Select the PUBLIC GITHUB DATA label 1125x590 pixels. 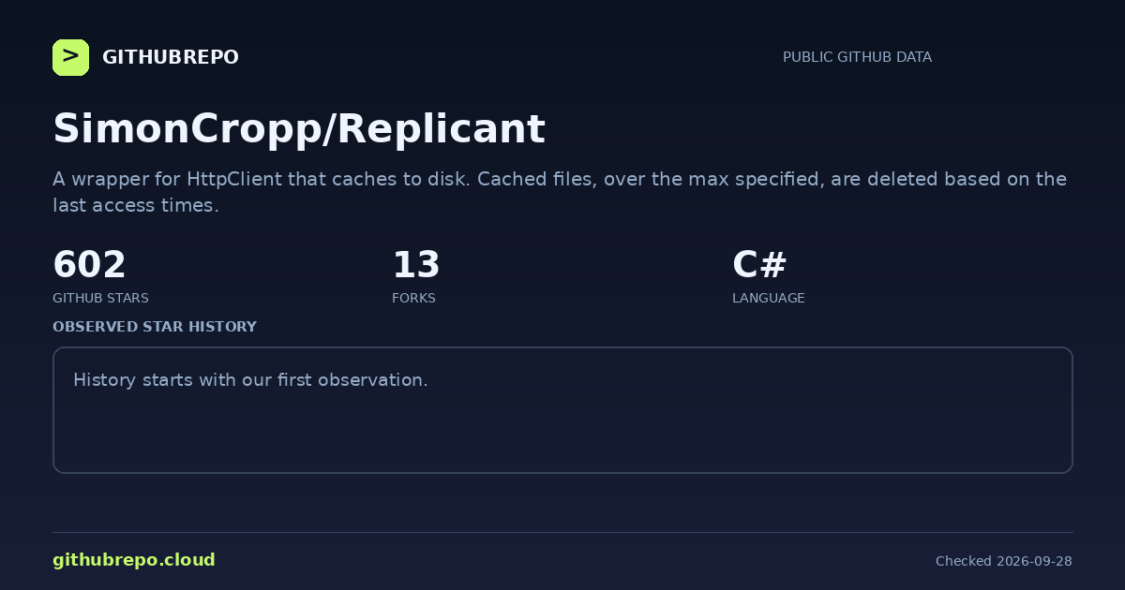pos(857,57)
